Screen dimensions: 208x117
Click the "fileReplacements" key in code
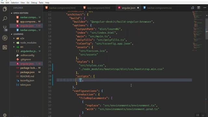click(93, 98)
